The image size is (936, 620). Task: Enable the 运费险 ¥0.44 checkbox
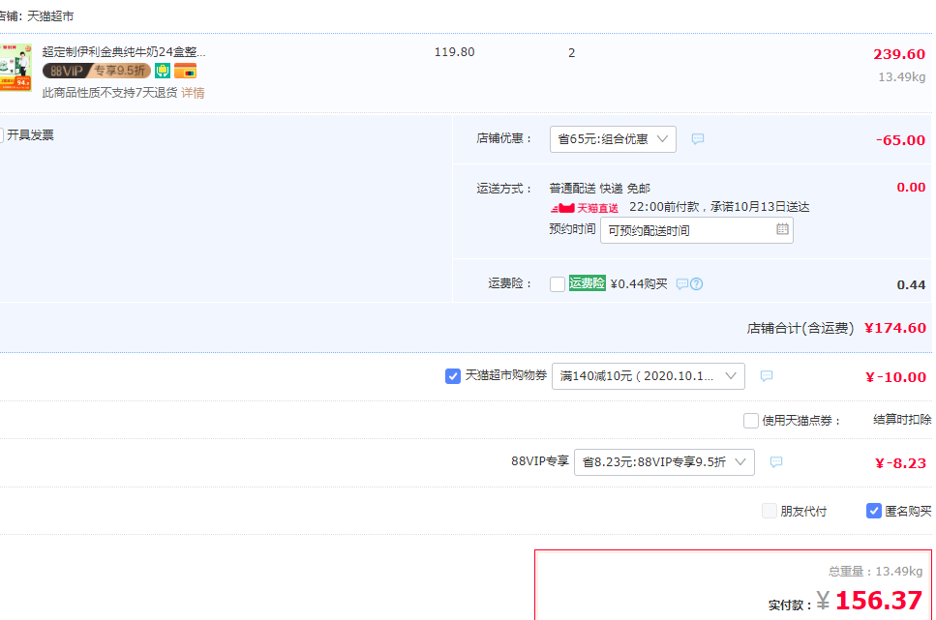pyautogui.click(x=557, y=284)
